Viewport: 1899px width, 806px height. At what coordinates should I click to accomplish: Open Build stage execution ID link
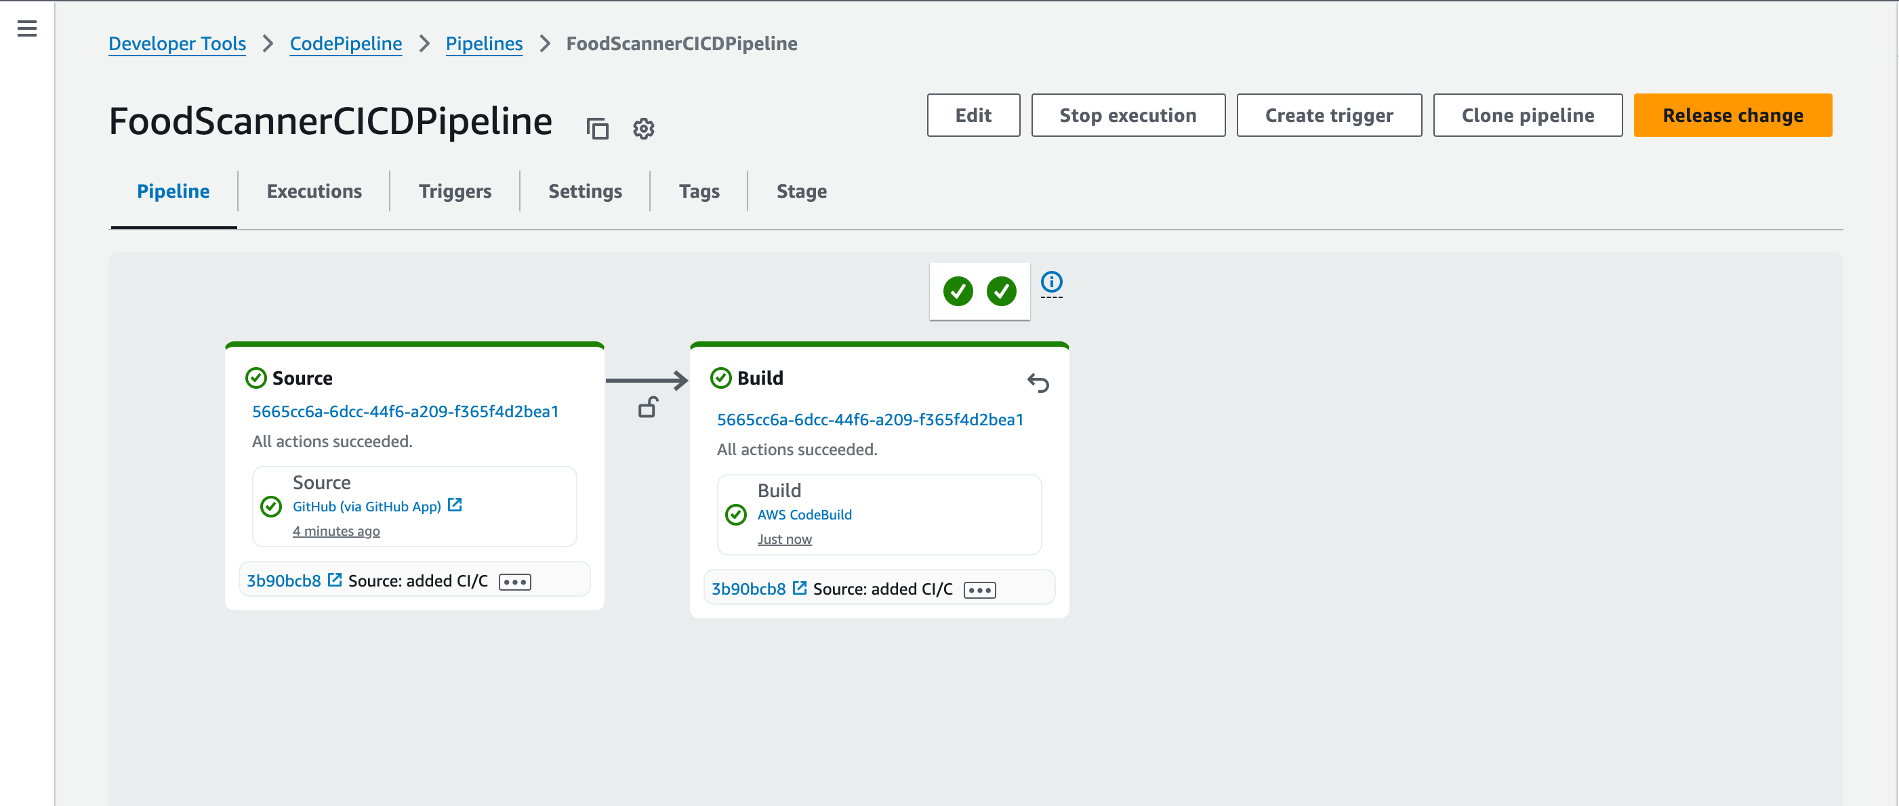point(870,420)
